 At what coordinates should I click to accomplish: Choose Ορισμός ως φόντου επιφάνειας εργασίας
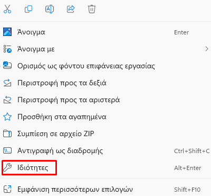coord(105,66)
